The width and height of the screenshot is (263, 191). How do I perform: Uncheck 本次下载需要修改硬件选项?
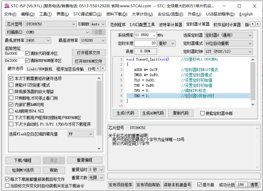[x=11, y=78]
